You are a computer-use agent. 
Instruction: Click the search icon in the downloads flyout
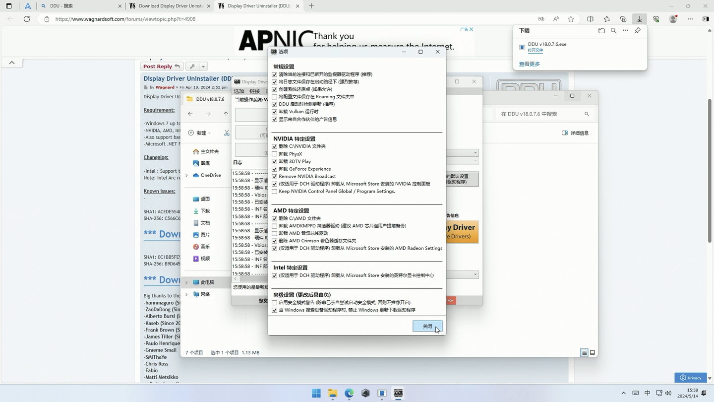pos(613,30)
